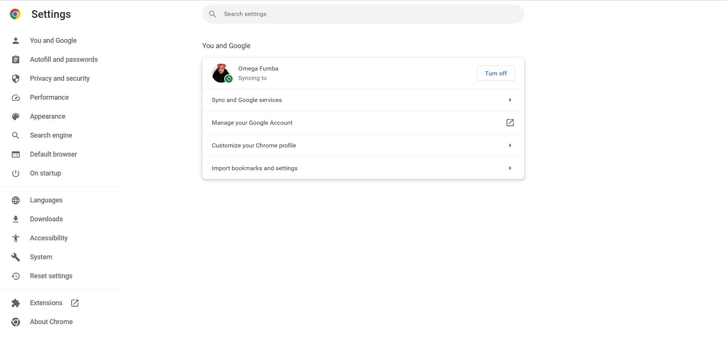Open the On startup section
Viewport: 727px width, 337px height.
(45, 173)
